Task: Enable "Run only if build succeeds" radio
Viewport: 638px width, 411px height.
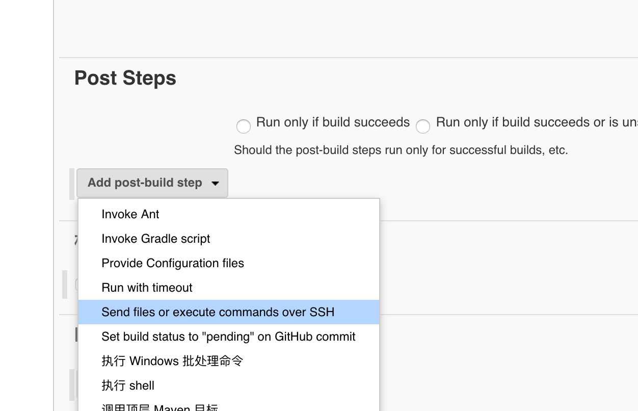Action: 243,126
